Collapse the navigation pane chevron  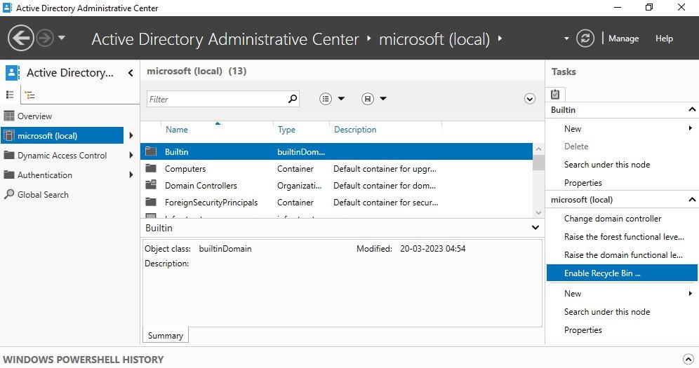[131, 72]
